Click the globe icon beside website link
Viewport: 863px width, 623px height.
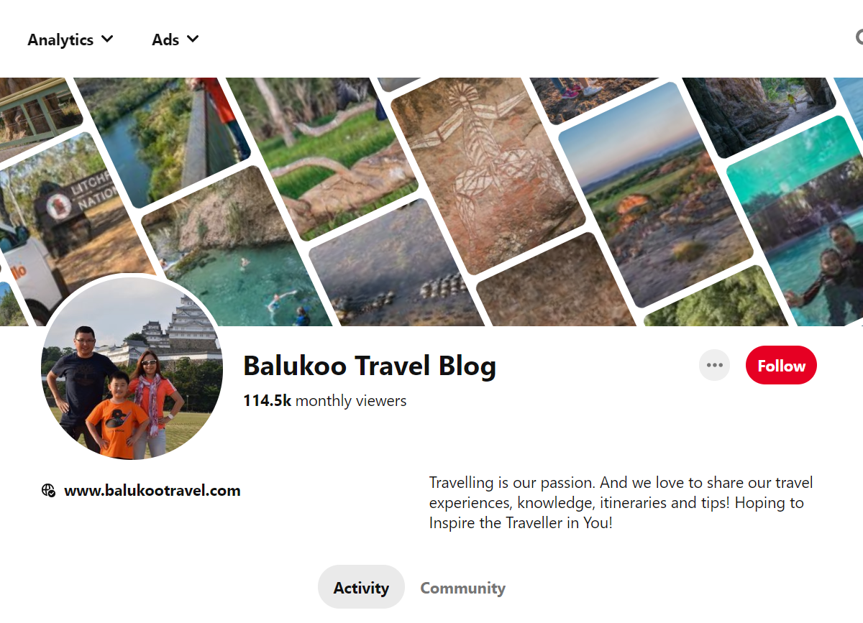pyautogui.click(x=48, y=491)
